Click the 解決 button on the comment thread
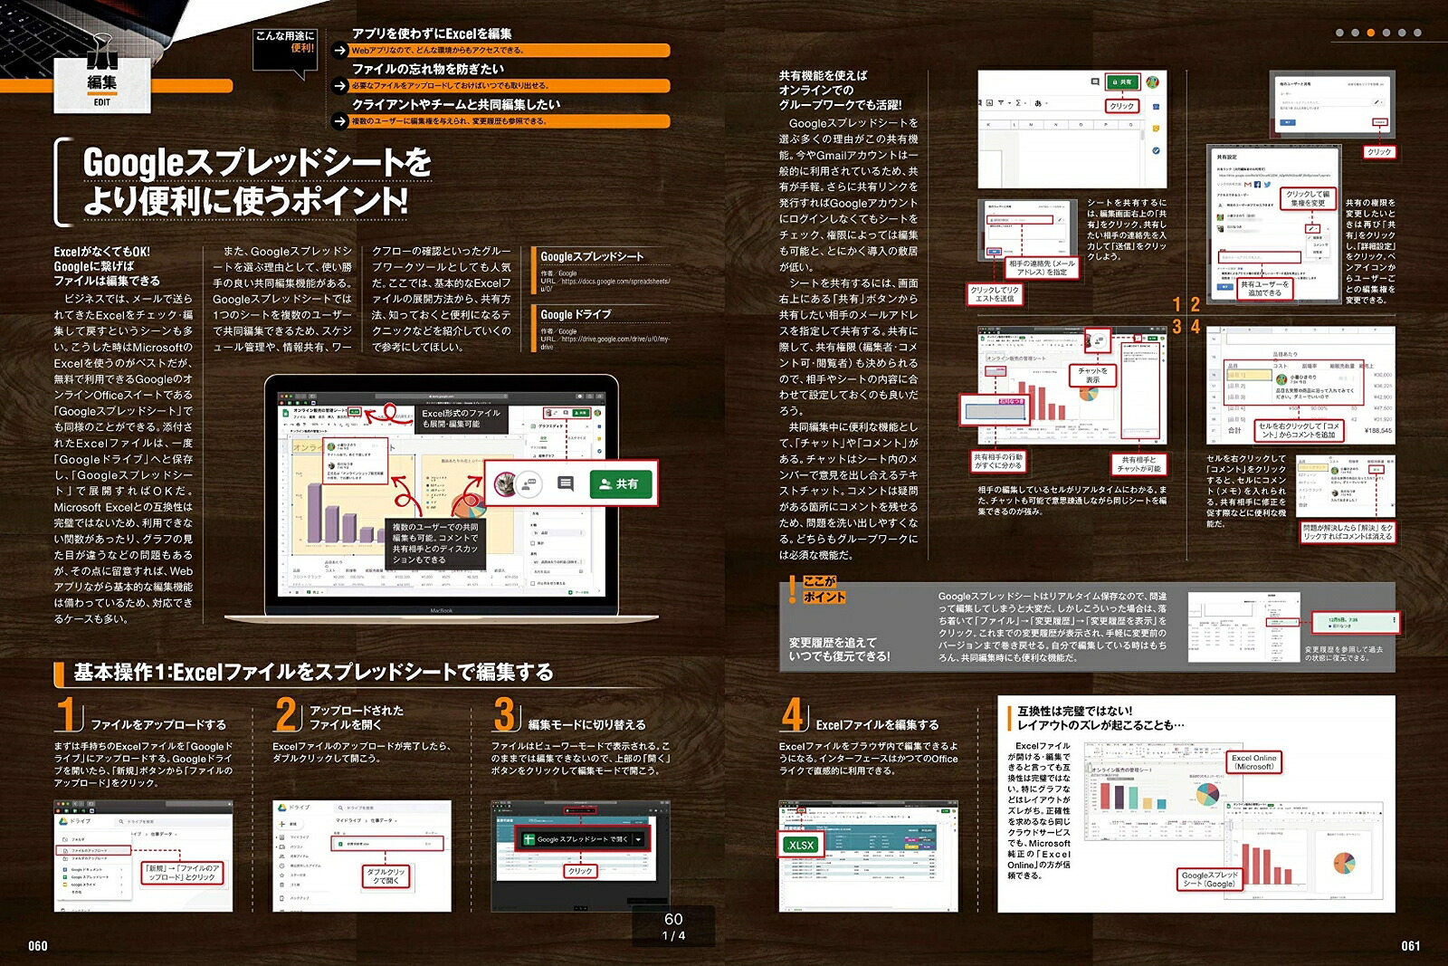 coord(1377,469)
